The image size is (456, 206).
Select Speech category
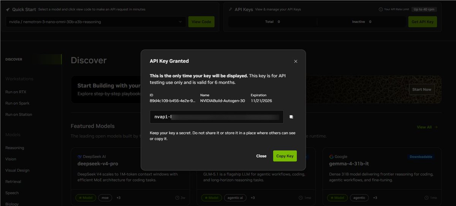tap(12, 193)
